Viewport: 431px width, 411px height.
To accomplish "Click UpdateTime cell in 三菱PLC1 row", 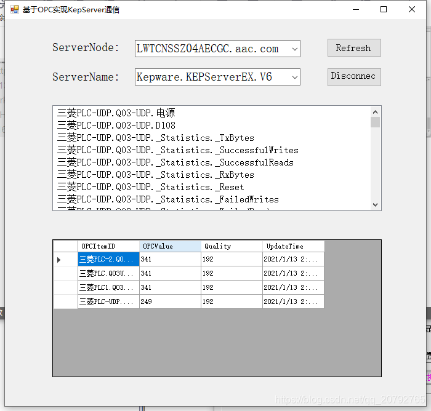I will point(293,287).
